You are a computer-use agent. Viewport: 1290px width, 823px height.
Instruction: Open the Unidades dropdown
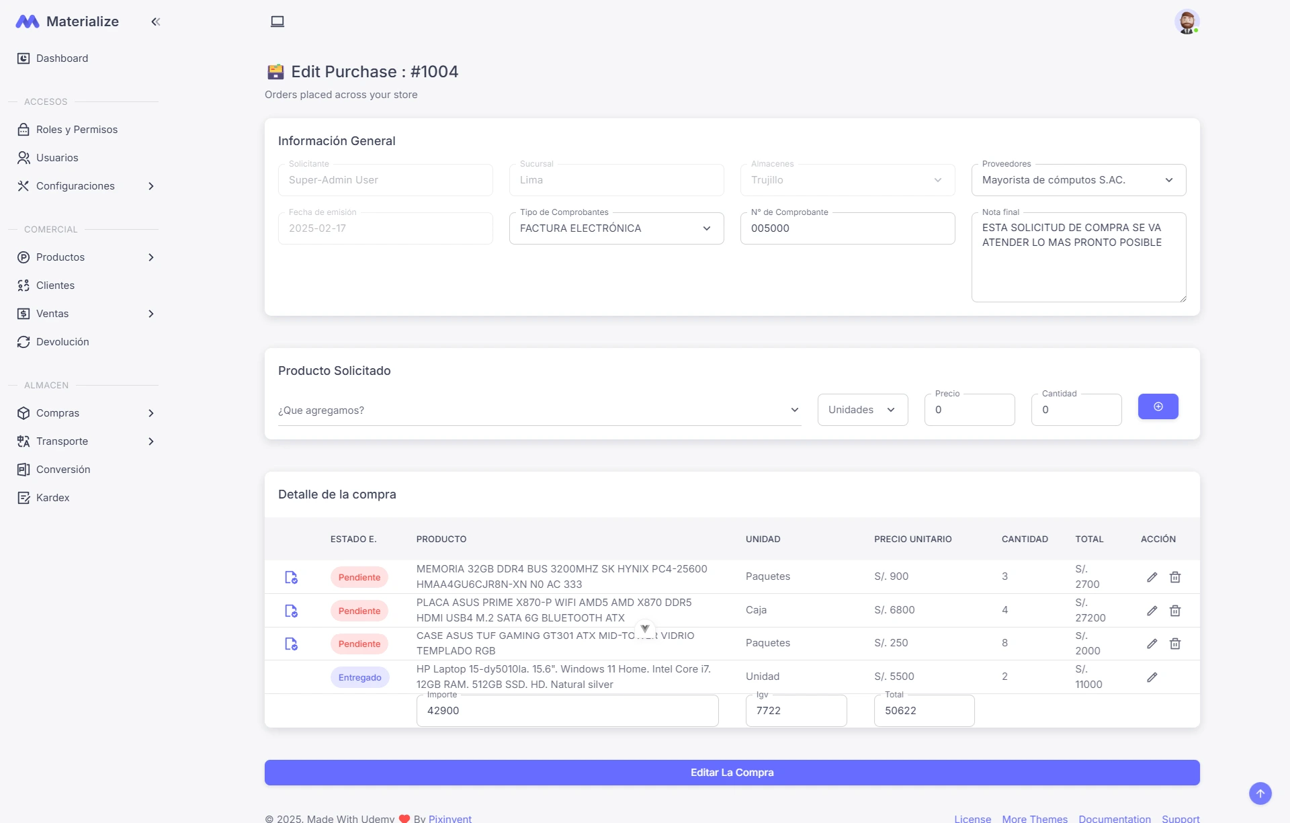862,410
